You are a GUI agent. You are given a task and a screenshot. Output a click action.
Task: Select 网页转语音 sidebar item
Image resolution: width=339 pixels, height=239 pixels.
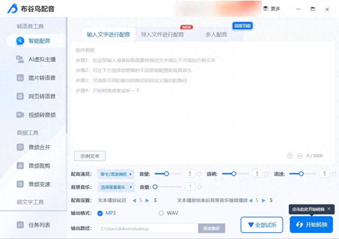click(x=36, y=96)
